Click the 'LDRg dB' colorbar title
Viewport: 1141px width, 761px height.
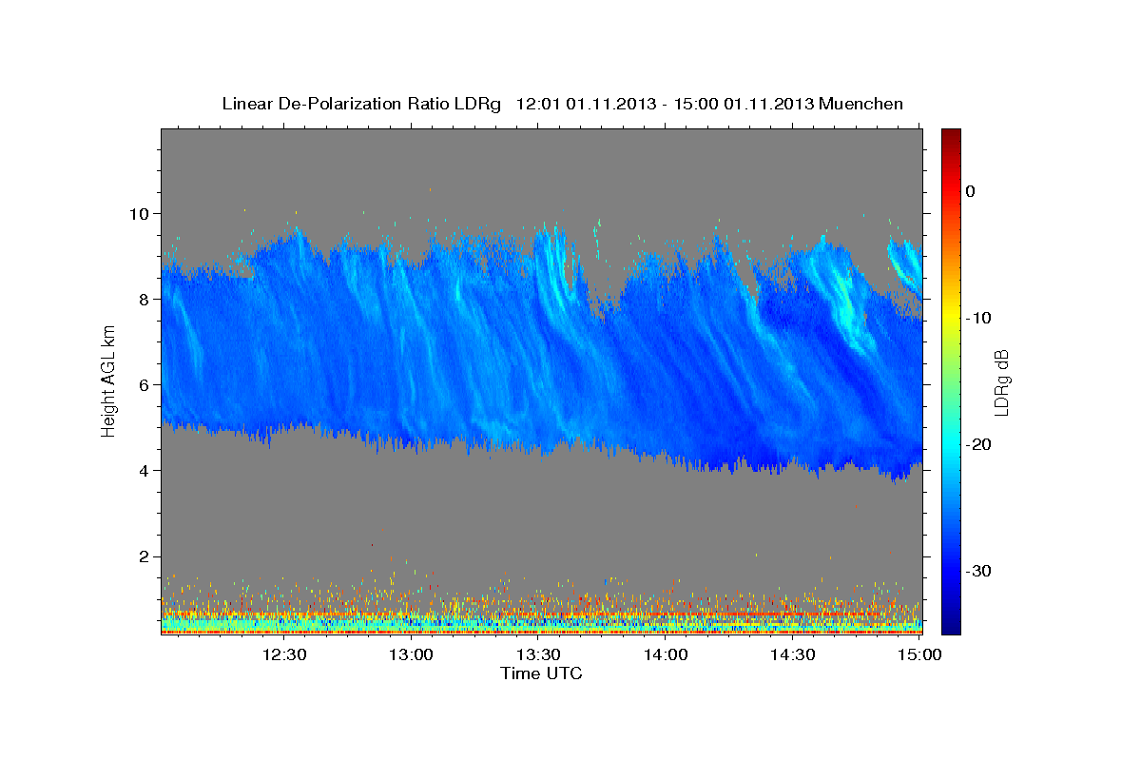[1000, 380]
